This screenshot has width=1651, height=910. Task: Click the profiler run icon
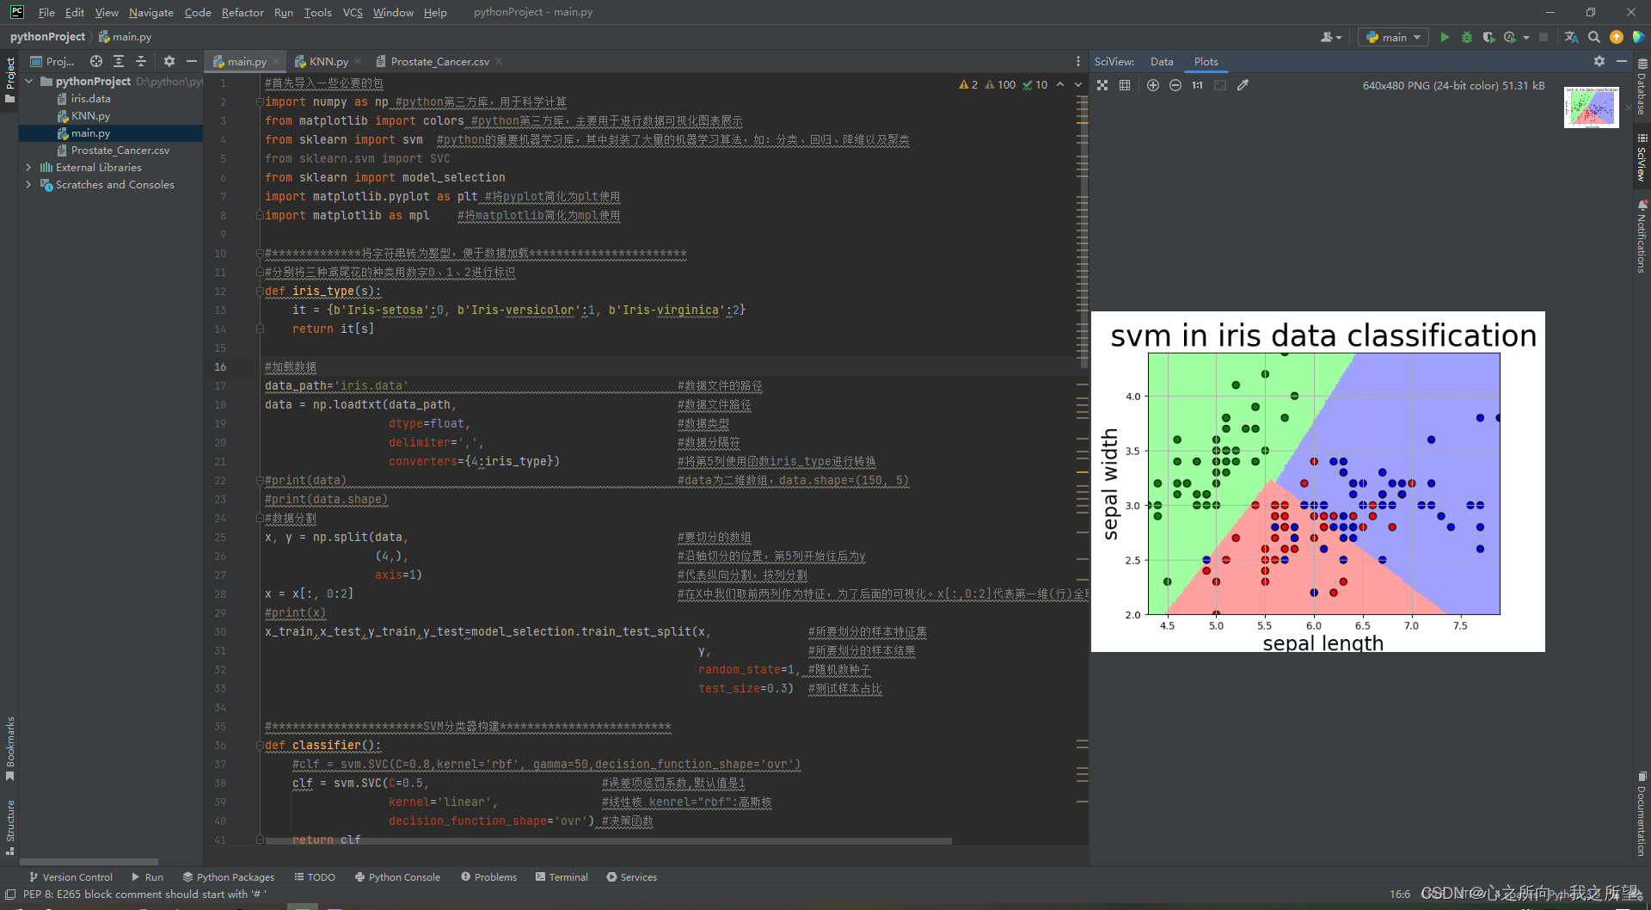coord(1510,37)
